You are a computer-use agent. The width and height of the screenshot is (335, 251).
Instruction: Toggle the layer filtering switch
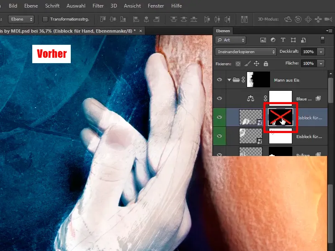coord(322,40)
